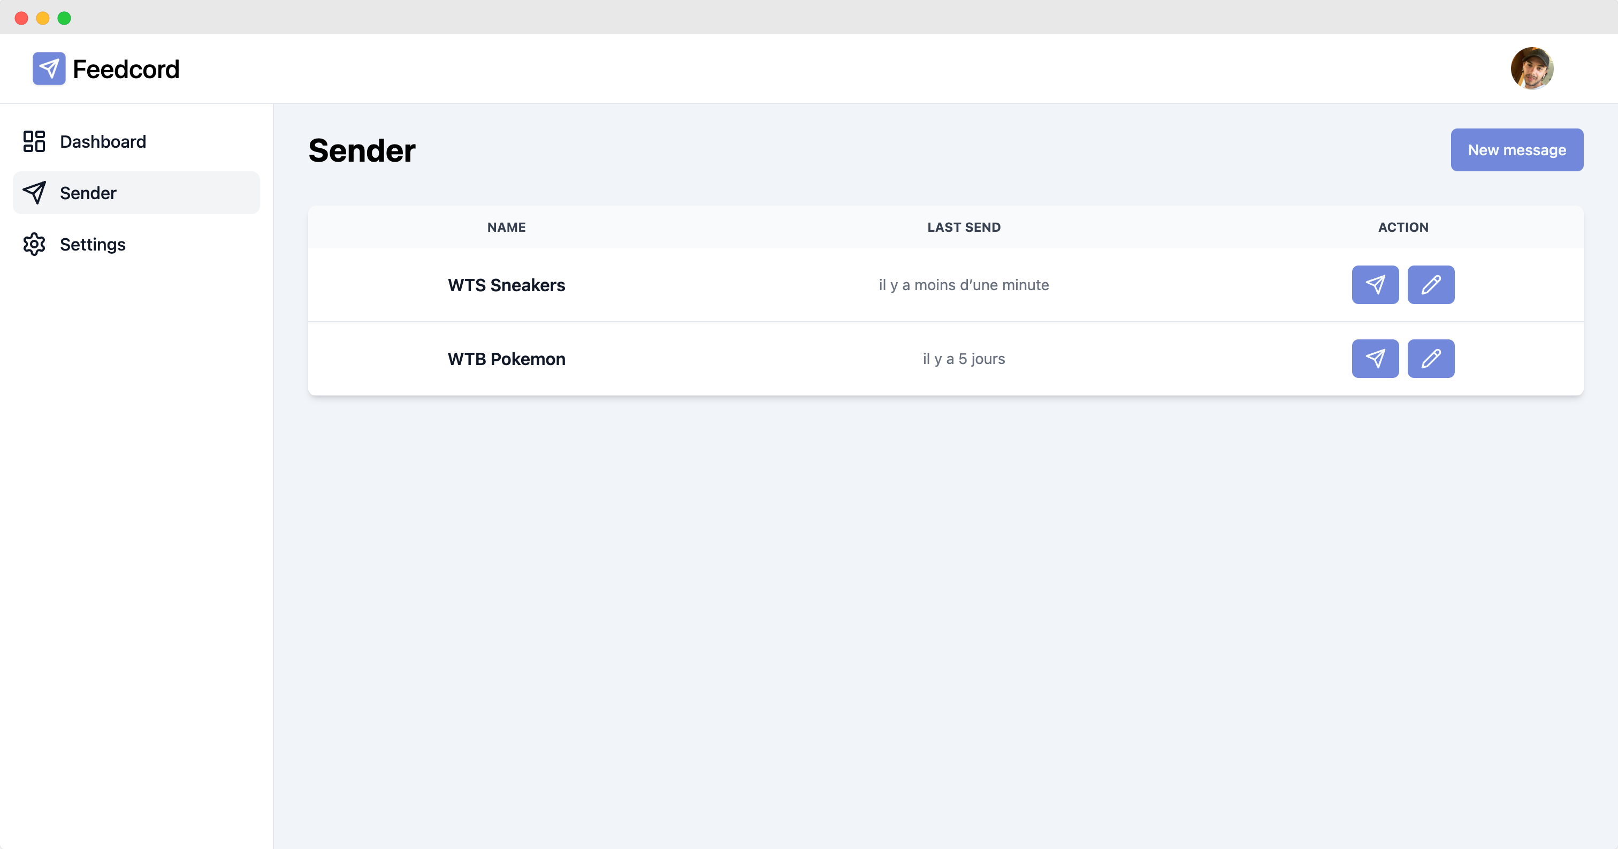Toggle the Dashboard navigation item
Screen dimensions: 1618x849
pyautogui.click(x=103, y=141)
